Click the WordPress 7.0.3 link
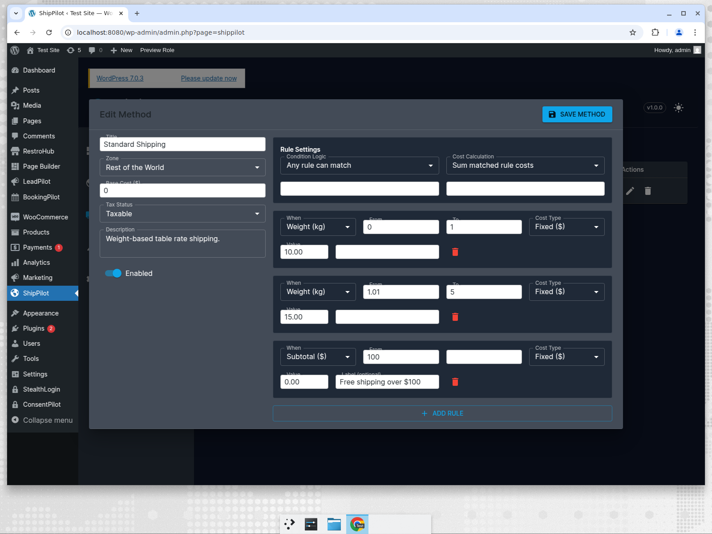The image size is (712, 534). pyautogui.click(x=120, y=78)
